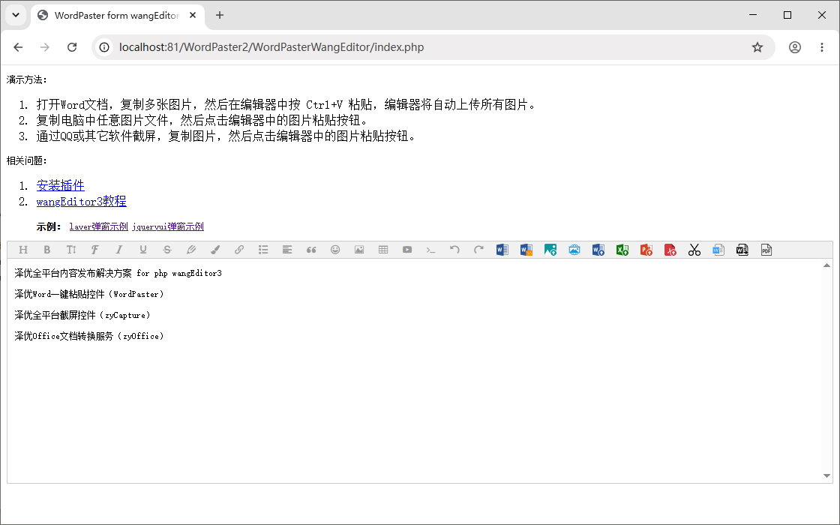Image resolution: width=840 pixels, height=525 pixels.
Task: Click the black Word export icon
Action: (742, 250)
